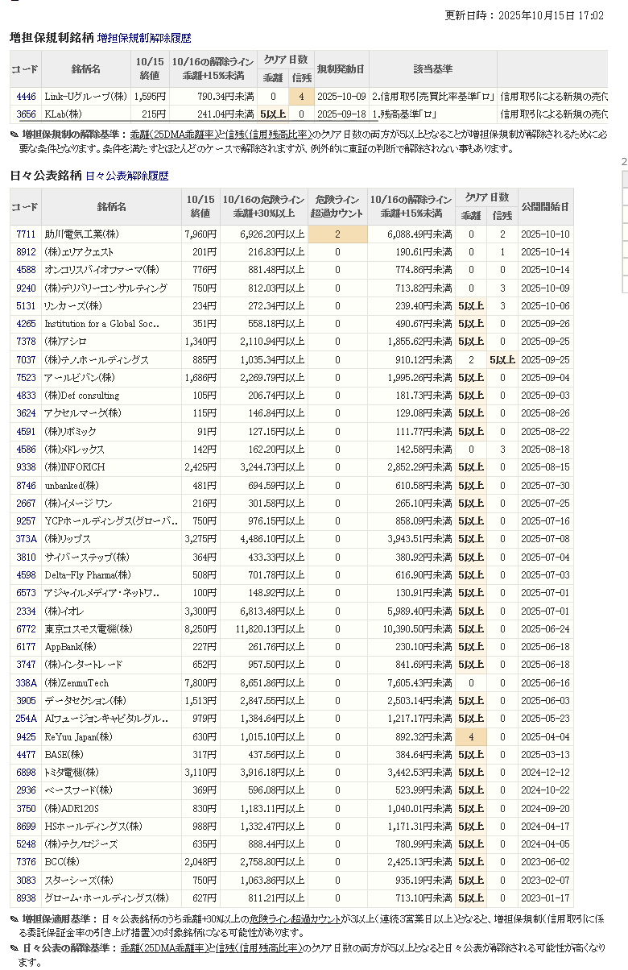Open the 日々公表解除履歴 history link

click(x=126, y=176)
